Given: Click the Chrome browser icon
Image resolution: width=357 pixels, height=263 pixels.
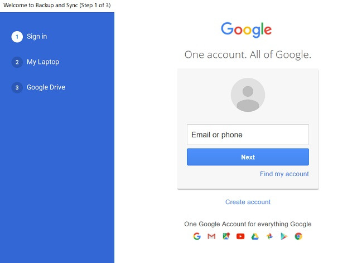Looking at the screenshot, I should tap(298, 236).
